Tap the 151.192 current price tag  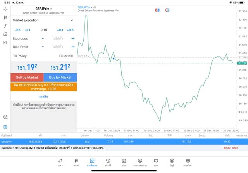pos(242,63)
